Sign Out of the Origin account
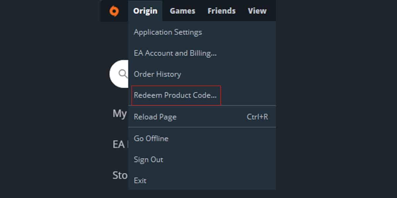Image resolution: width=397 pixels, height=198 pixels. (x=148, y=159)
